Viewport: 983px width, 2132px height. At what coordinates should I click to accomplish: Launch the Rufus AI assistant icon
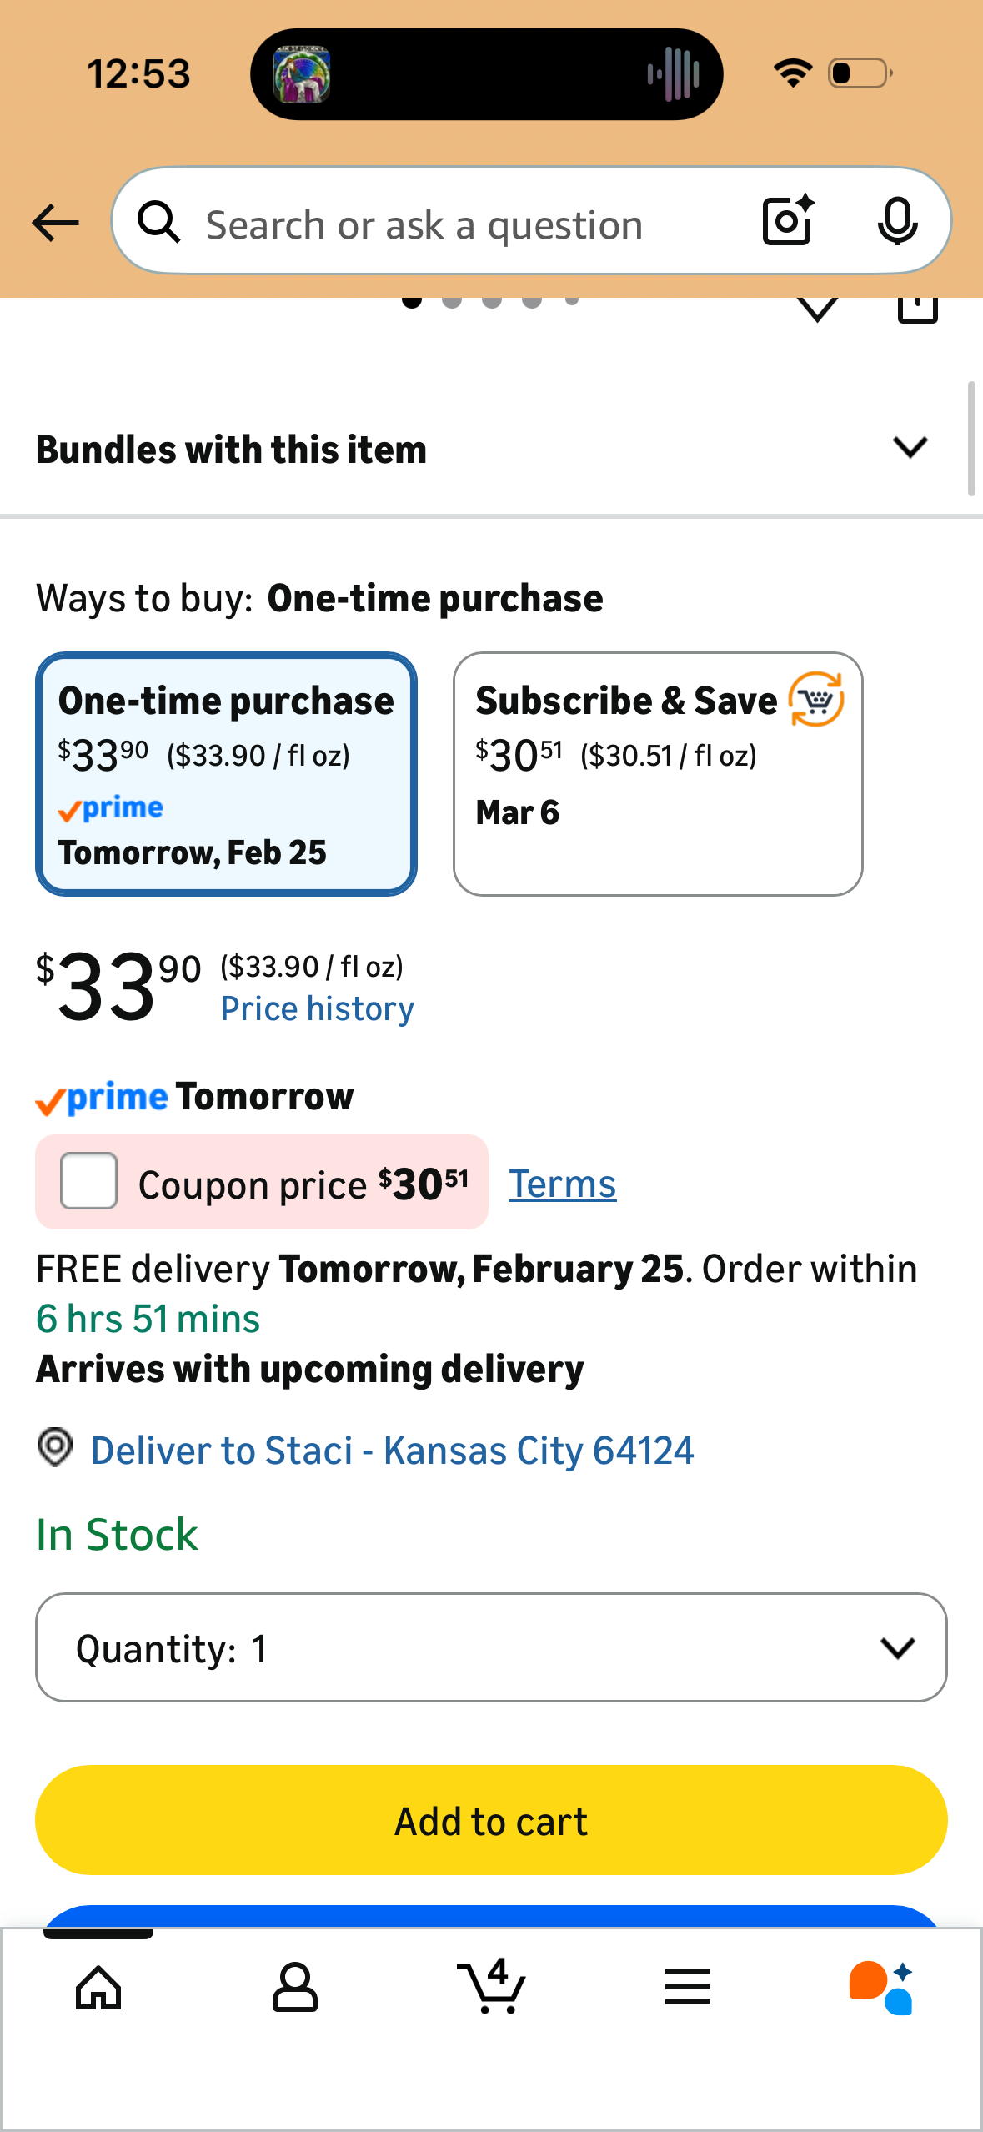pos(882,1988)
